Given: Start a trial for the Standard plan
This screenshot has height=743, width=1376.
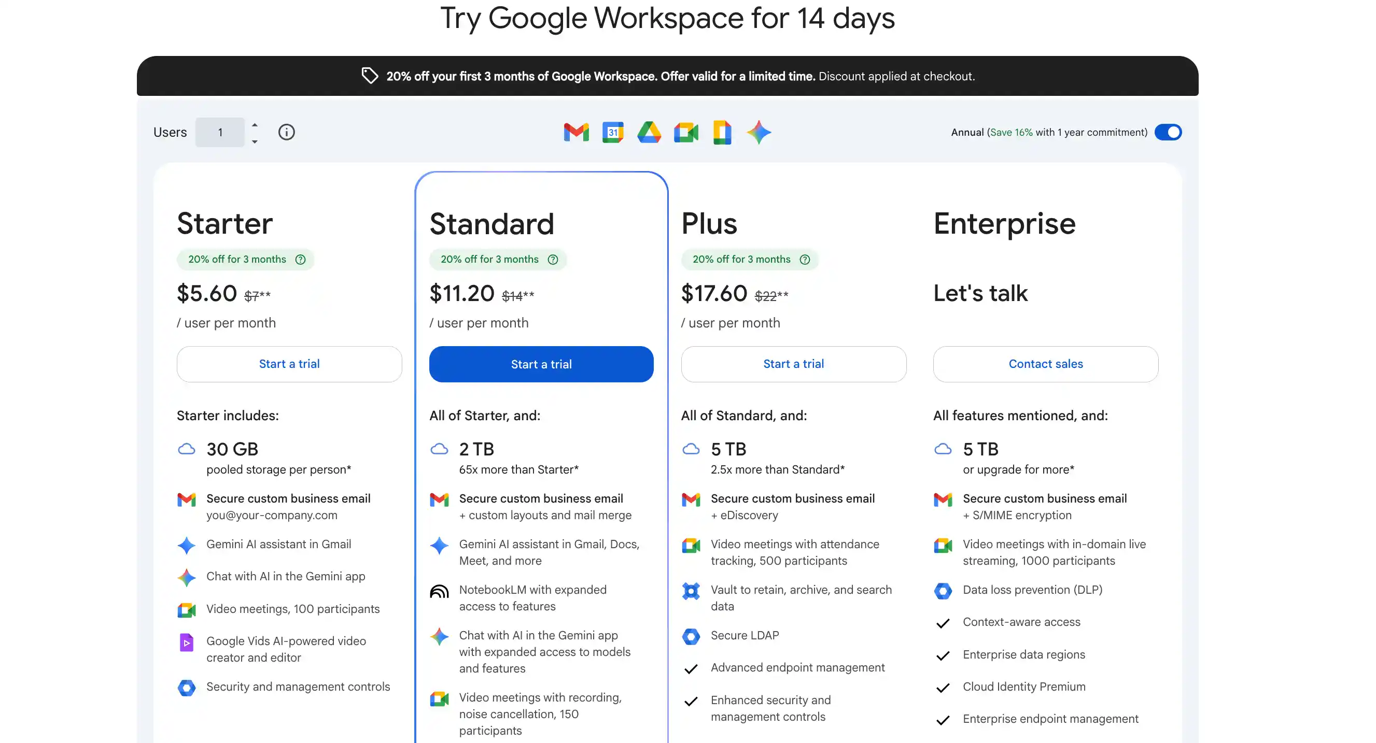Looking at the screenshot, I should click(541, 364).
